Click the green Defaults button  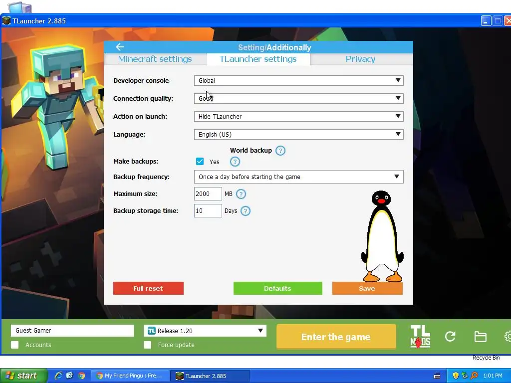[277, 288]
